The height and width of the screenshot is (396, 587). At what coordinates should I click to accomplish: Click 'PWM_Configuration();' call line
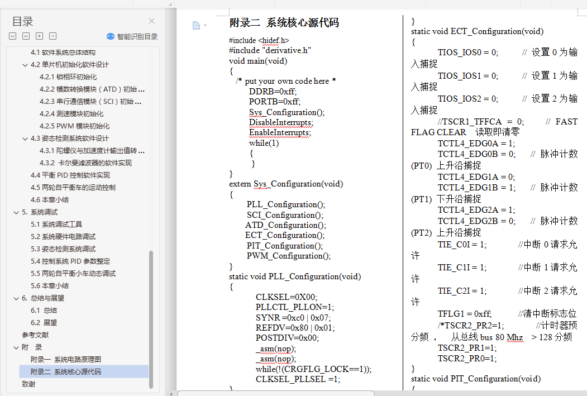289,256
